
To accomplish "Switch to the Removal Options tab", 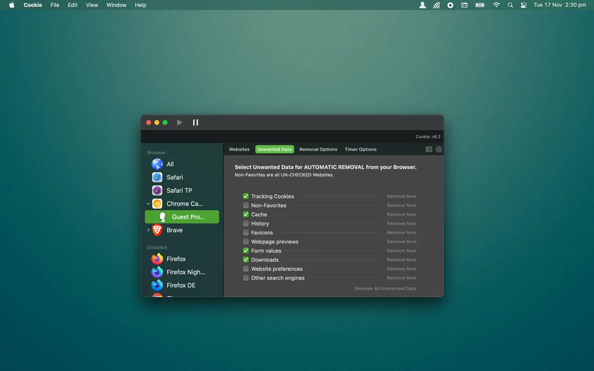I will coord(318,150).
